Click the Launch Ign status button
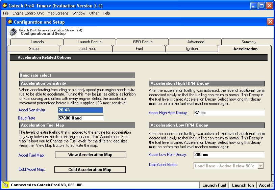The height and width of the screenshot is (190, 275). point(243,185)
